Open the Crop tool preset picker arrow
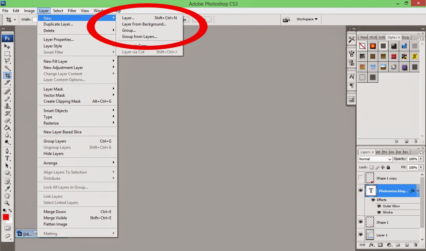This screenshot has width=426, height=251. [15, 20]
